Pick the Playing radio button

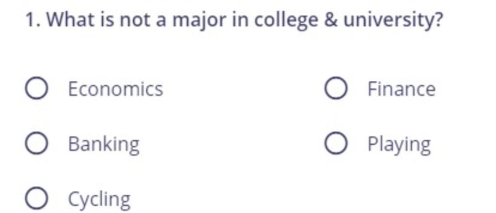pyautogui.click(x=336, y=143)
